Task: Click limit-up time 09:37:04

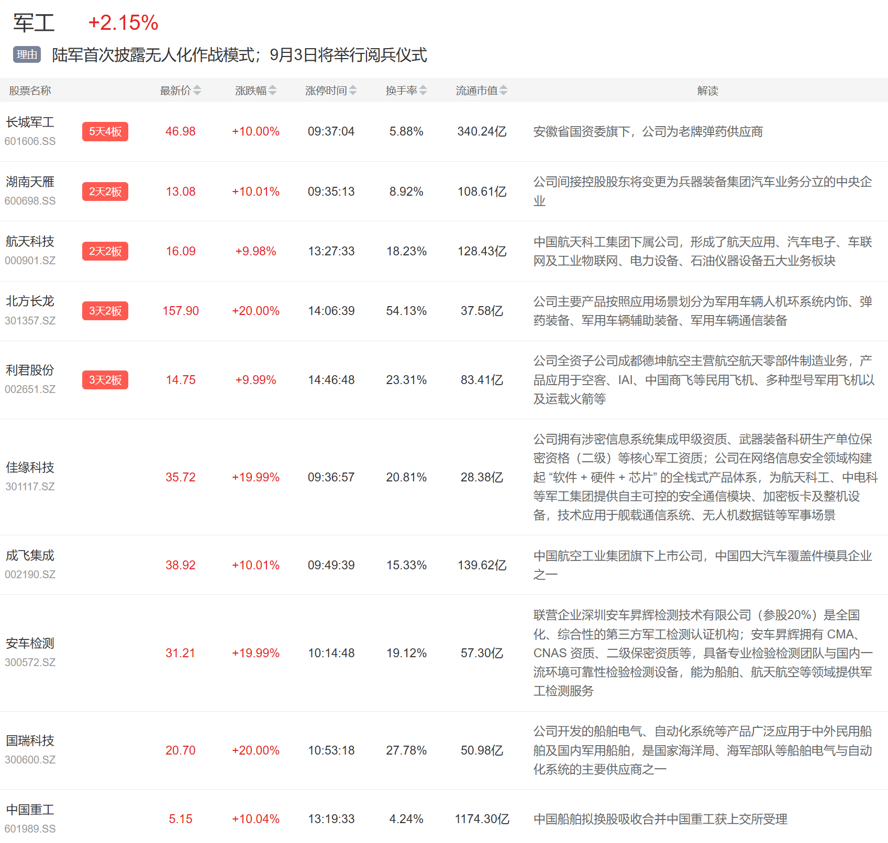Action: coord(331,131)
